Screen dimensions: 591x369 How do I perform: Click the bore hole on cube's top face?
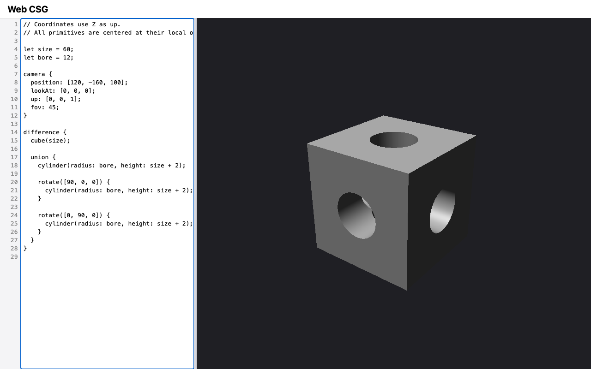pyautogui.click(x=394, y=140)
